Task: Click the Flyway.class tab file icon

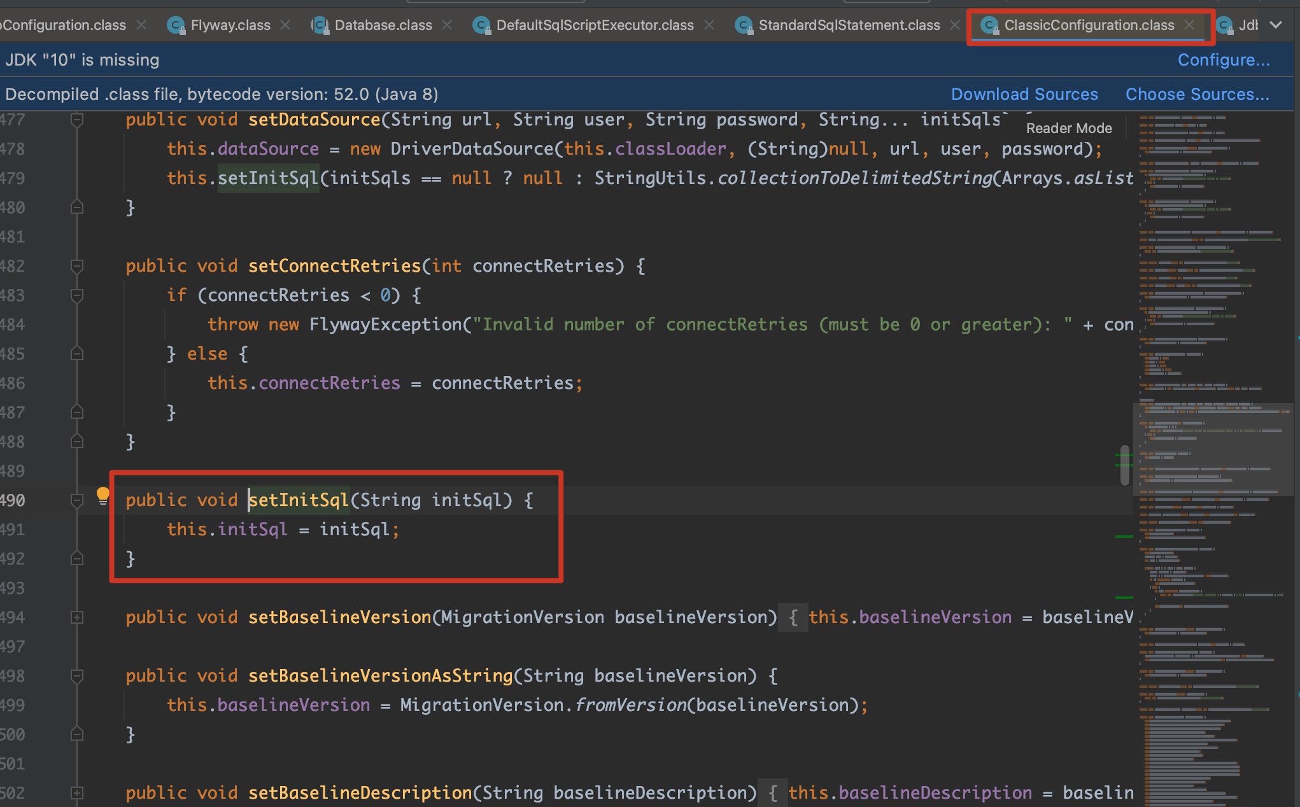Action: pyautogui.click(x=176, y=25)
